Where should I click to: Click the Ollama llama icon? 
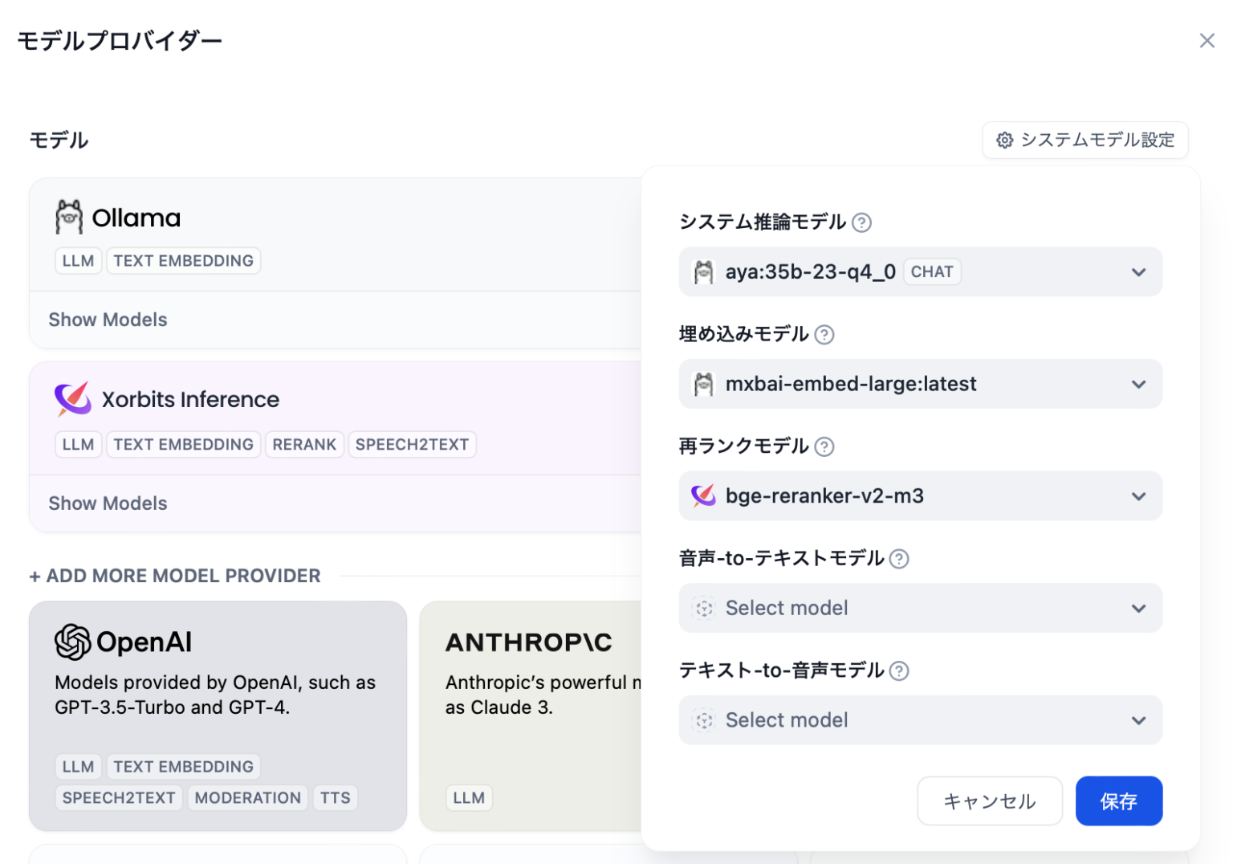coord(70,216)
